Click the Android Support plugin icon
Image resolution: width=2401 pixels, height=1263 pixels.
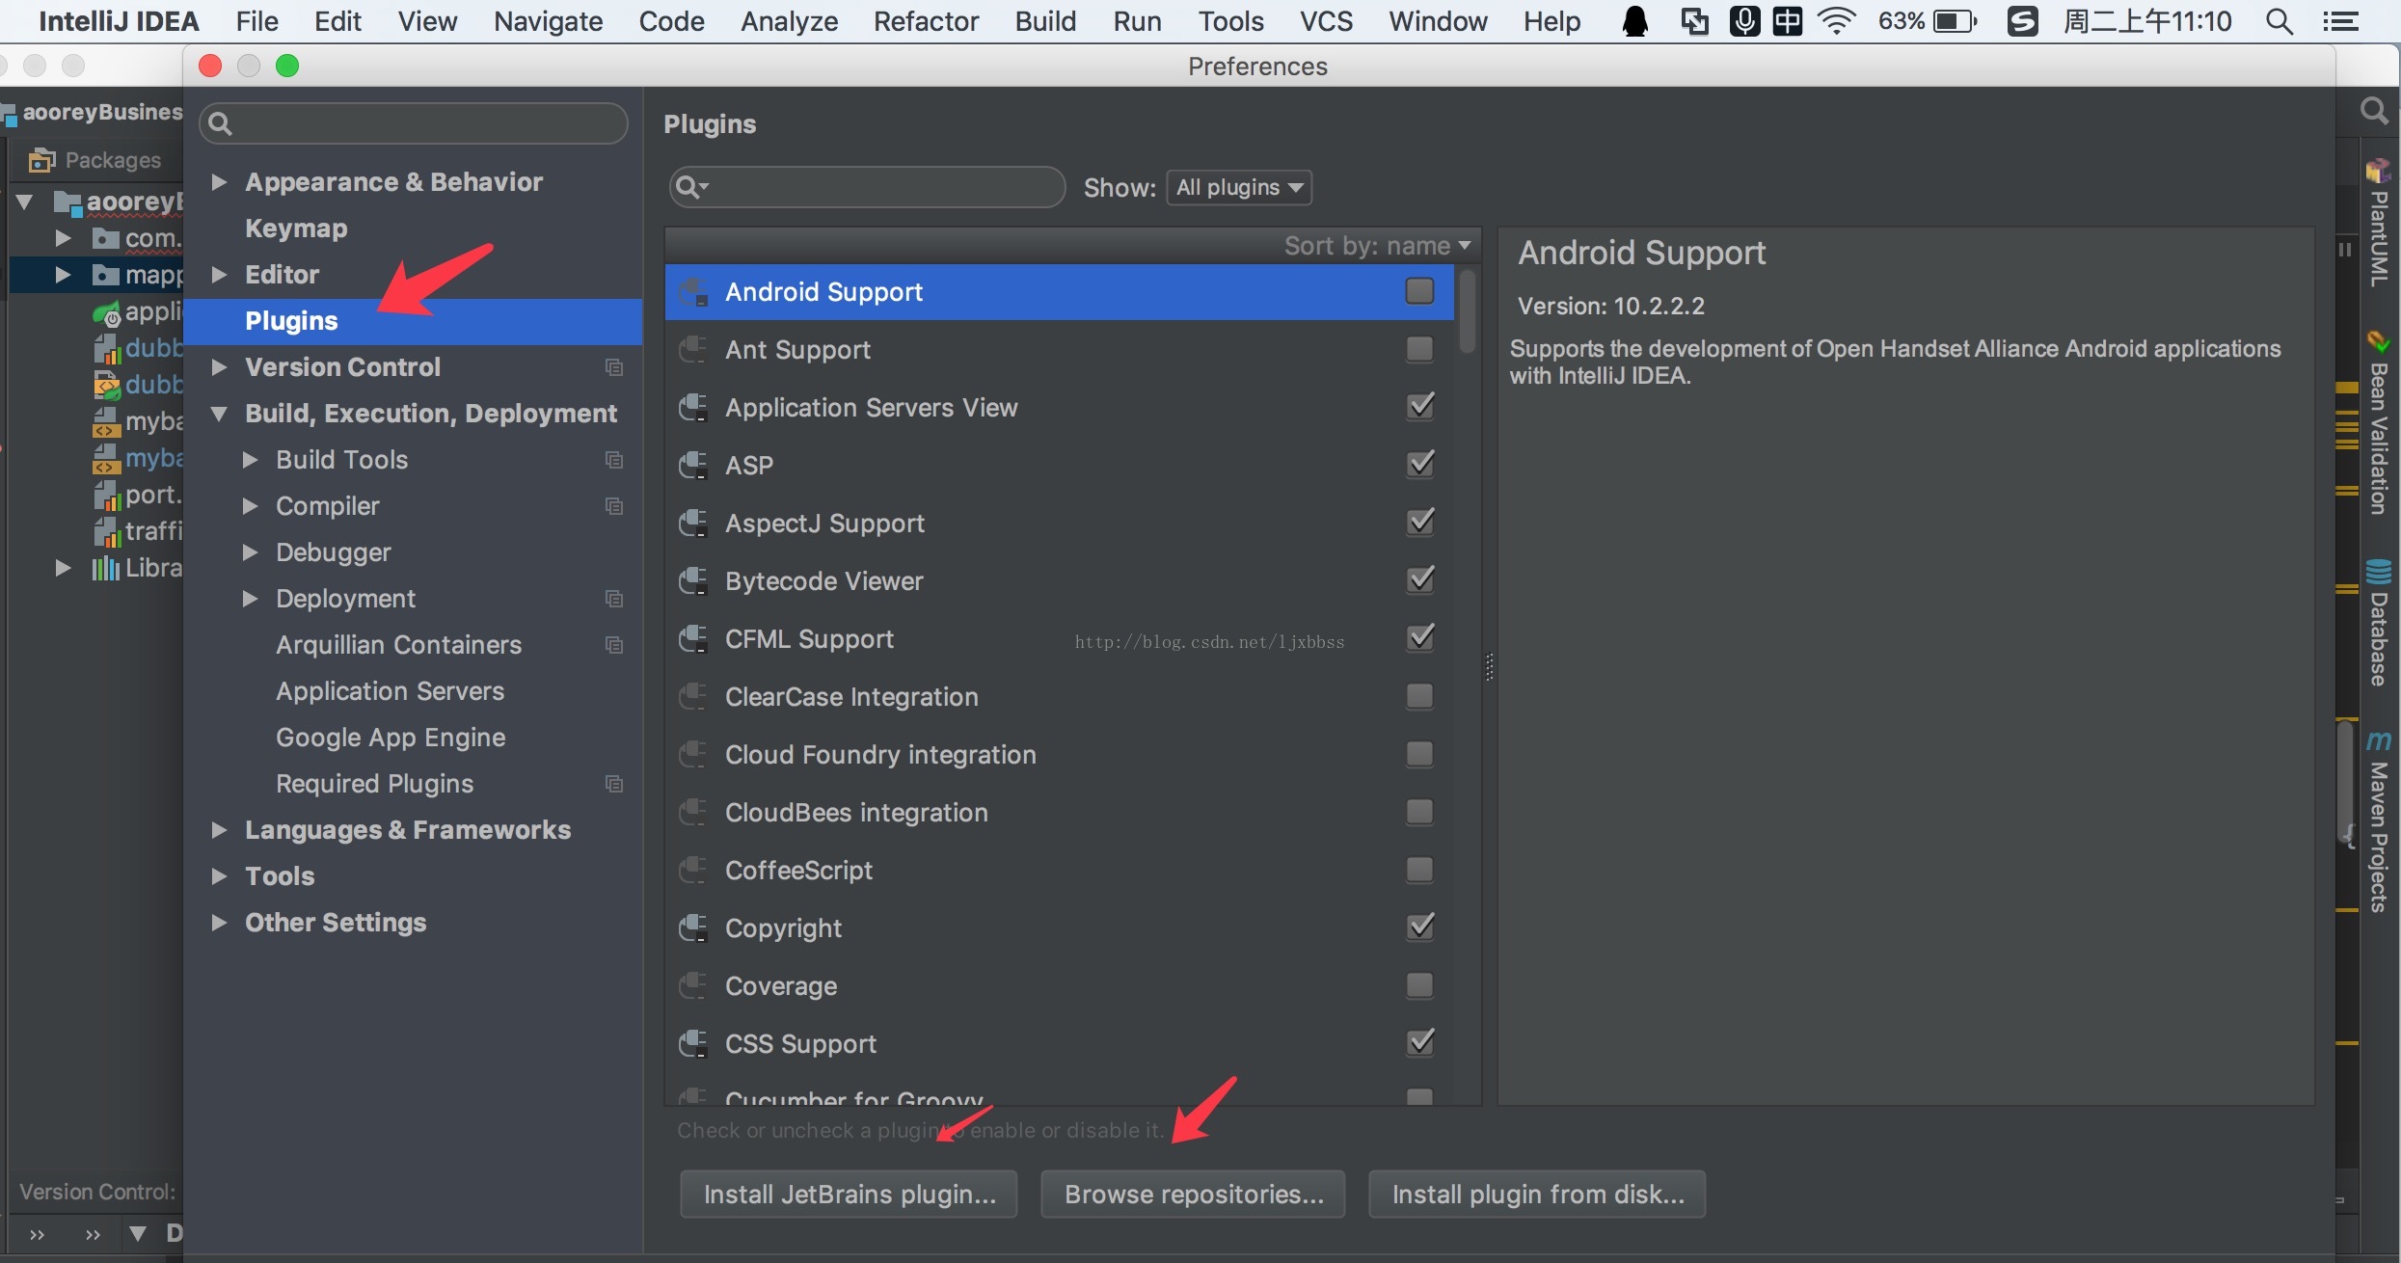pyautogui.click(x=693, y=292)
